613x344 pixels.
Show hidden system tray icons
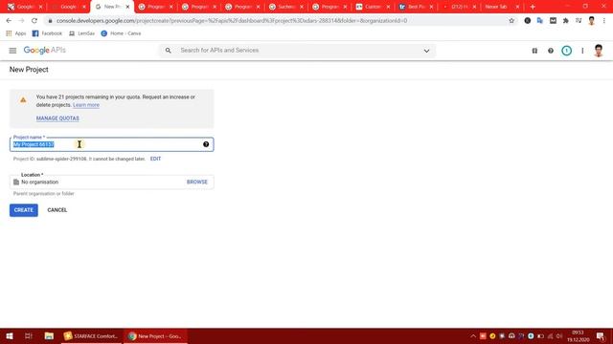pyautogui.click(x=473, y=336)
